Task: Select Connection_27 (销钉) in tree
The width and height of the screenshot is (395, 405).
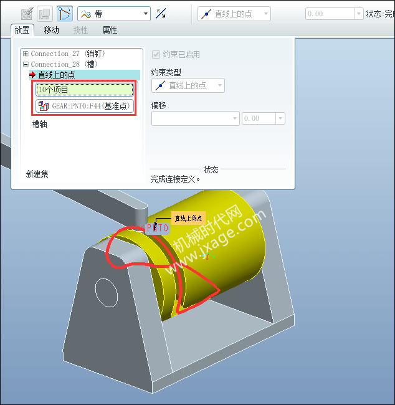Action: point(68,54)
